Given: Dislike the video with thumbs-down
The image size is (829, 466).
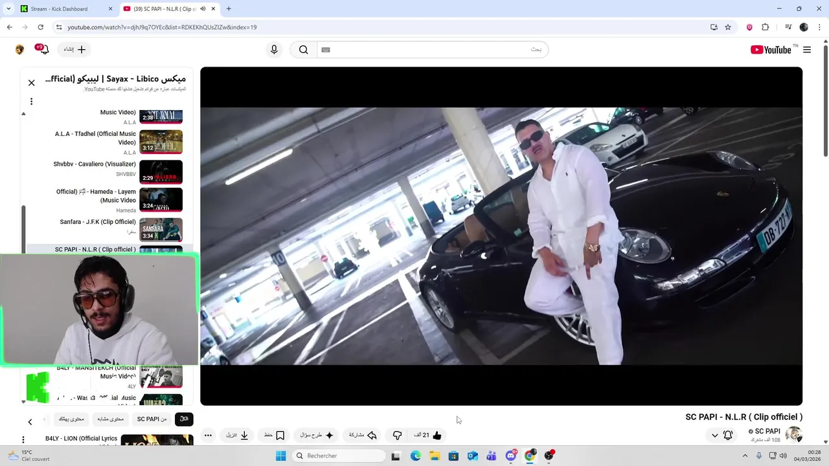Looking at the screenshot, I should coord(397,436).
